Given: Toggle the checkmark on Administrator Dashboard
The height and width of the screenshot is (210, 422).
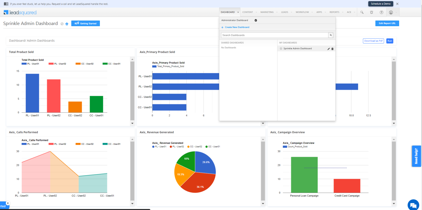Looking at the screenshot, I should (x=255, y=20).
